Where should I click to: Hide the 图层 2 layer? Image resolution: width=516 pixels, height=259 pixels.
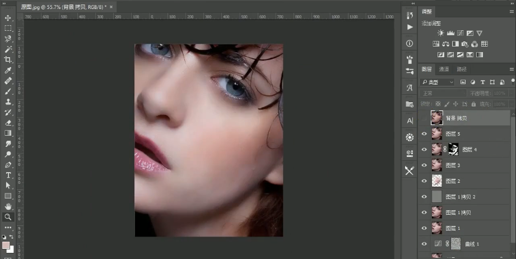(x=424, y=181)
